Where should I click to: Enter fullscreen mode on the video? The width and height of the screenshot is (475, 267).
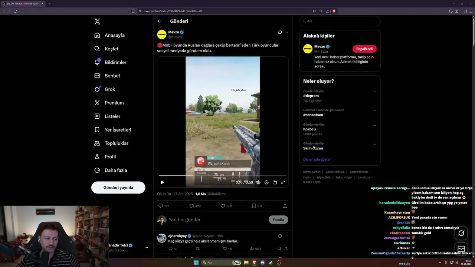(283, 182)
